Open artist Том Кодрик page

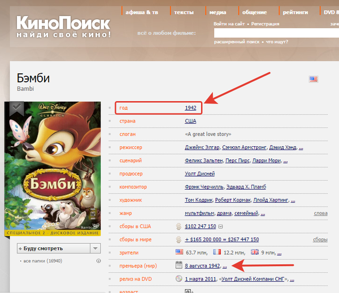click(x=199, y=200)
